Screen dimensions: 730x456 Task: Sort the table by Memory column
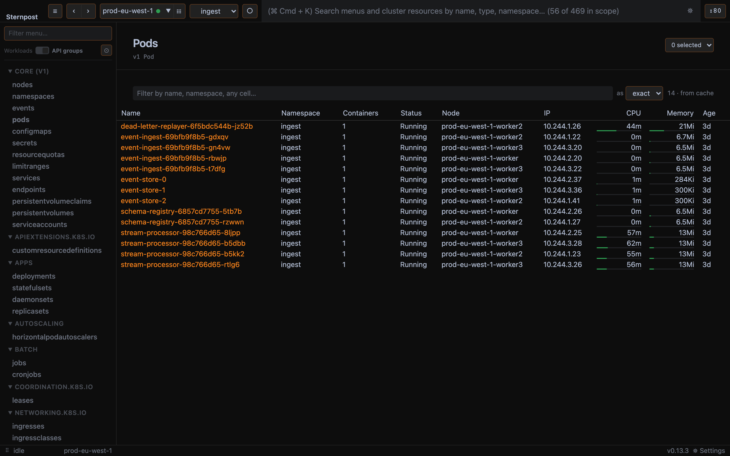pos(680,113)
